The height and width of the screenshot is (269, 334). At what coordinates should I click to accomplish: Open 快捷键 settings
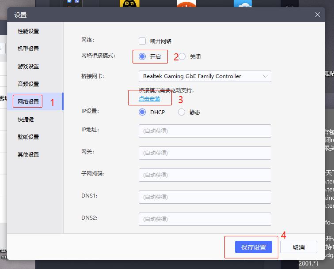coord(26,120)
